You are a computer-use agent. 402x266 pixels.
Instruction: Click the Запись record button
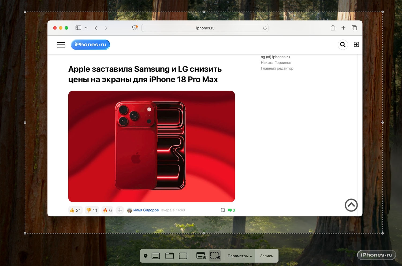click(x=266, y=256)
